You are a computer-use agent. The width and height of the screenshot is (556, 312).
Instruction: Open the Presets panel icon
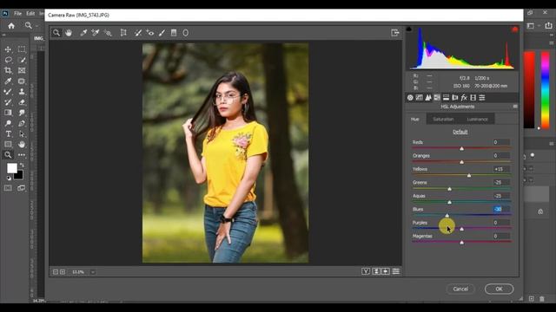pyautogui.click(x=482, y=98)
